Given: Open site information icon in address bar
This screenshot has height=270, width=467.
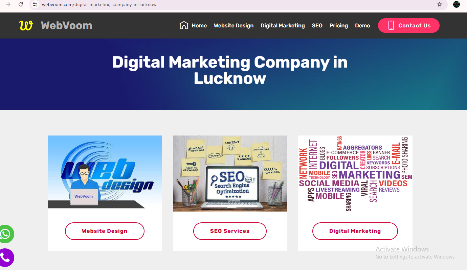Looking at the screenshot, I should pos(35,4).
